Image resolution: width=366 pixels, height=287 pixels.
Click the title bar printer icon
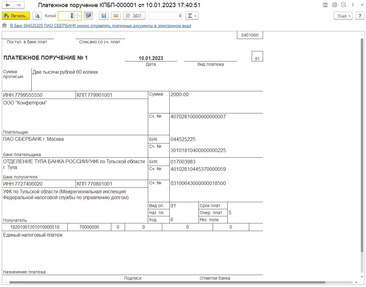(334, 5)
